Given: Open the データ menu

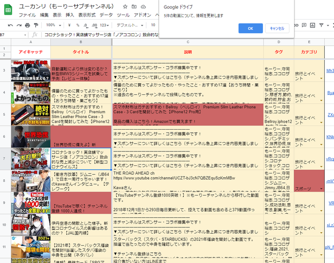Looking at the screenshot, I should (x=106, y=15).
